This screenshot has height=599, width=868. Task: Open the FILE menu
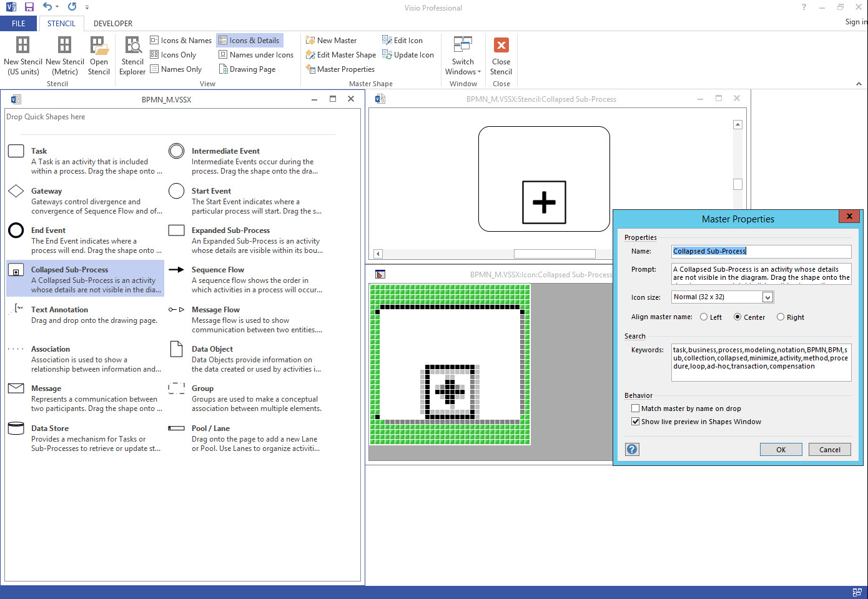[19, 23]
